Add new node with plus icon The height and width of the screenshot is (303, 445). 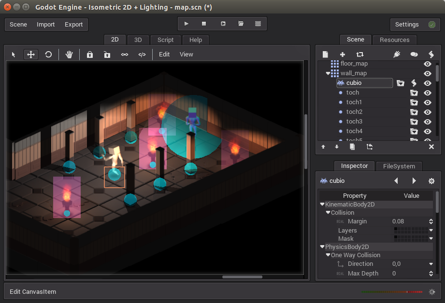tap(343, 55)
